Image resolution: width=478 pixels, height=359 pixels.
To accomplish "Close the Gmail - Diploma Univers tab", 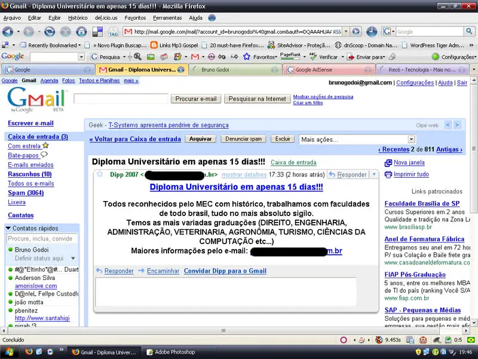I will click(x=181, y=69).
